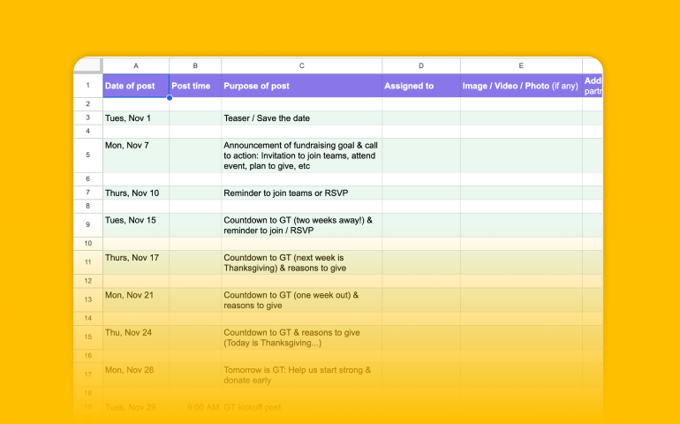Click the 'Thu, Nov 24' date cell
This screenshot has height=424, width=680.
point(136,337)
